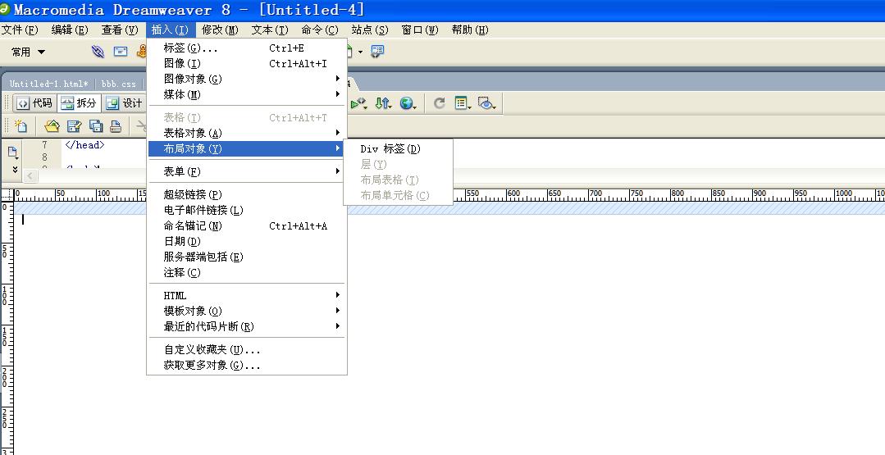Open the 文本 menu
The height and width of the screenshot is (455, 885).
(270, 30)
